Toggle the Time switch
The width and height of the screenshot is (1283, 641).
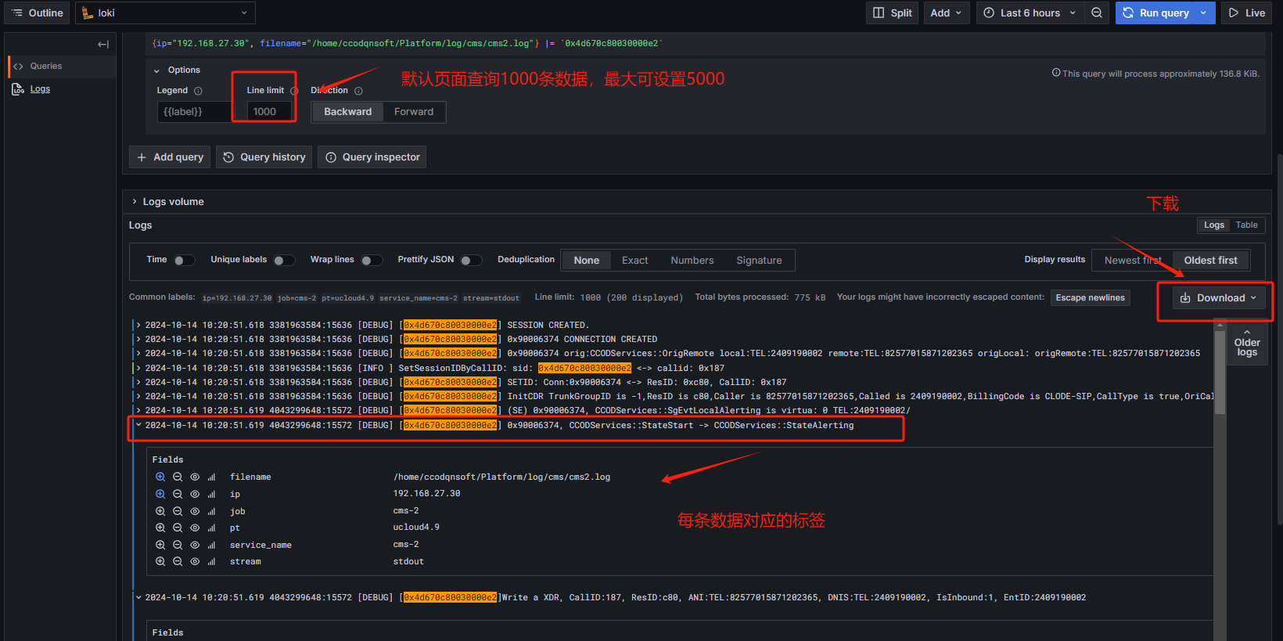184,260
